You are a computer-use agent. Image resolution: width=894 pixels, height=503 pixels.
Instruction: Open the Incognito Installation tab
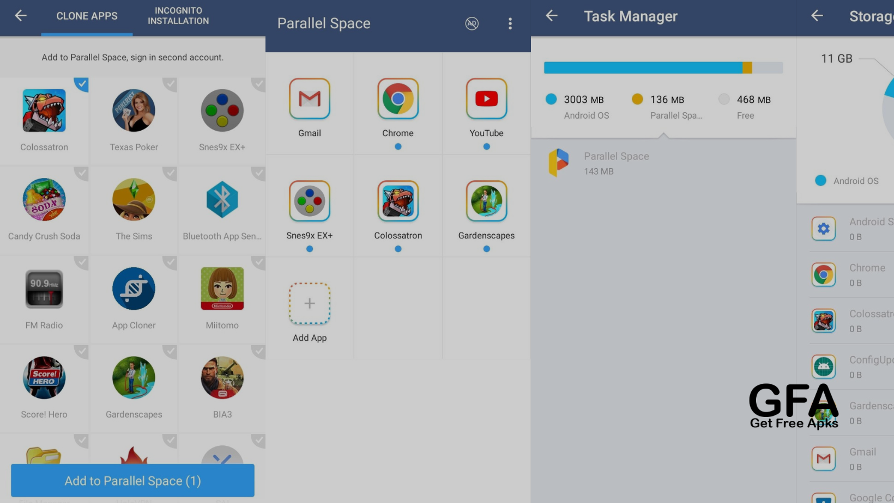[178, 16]
